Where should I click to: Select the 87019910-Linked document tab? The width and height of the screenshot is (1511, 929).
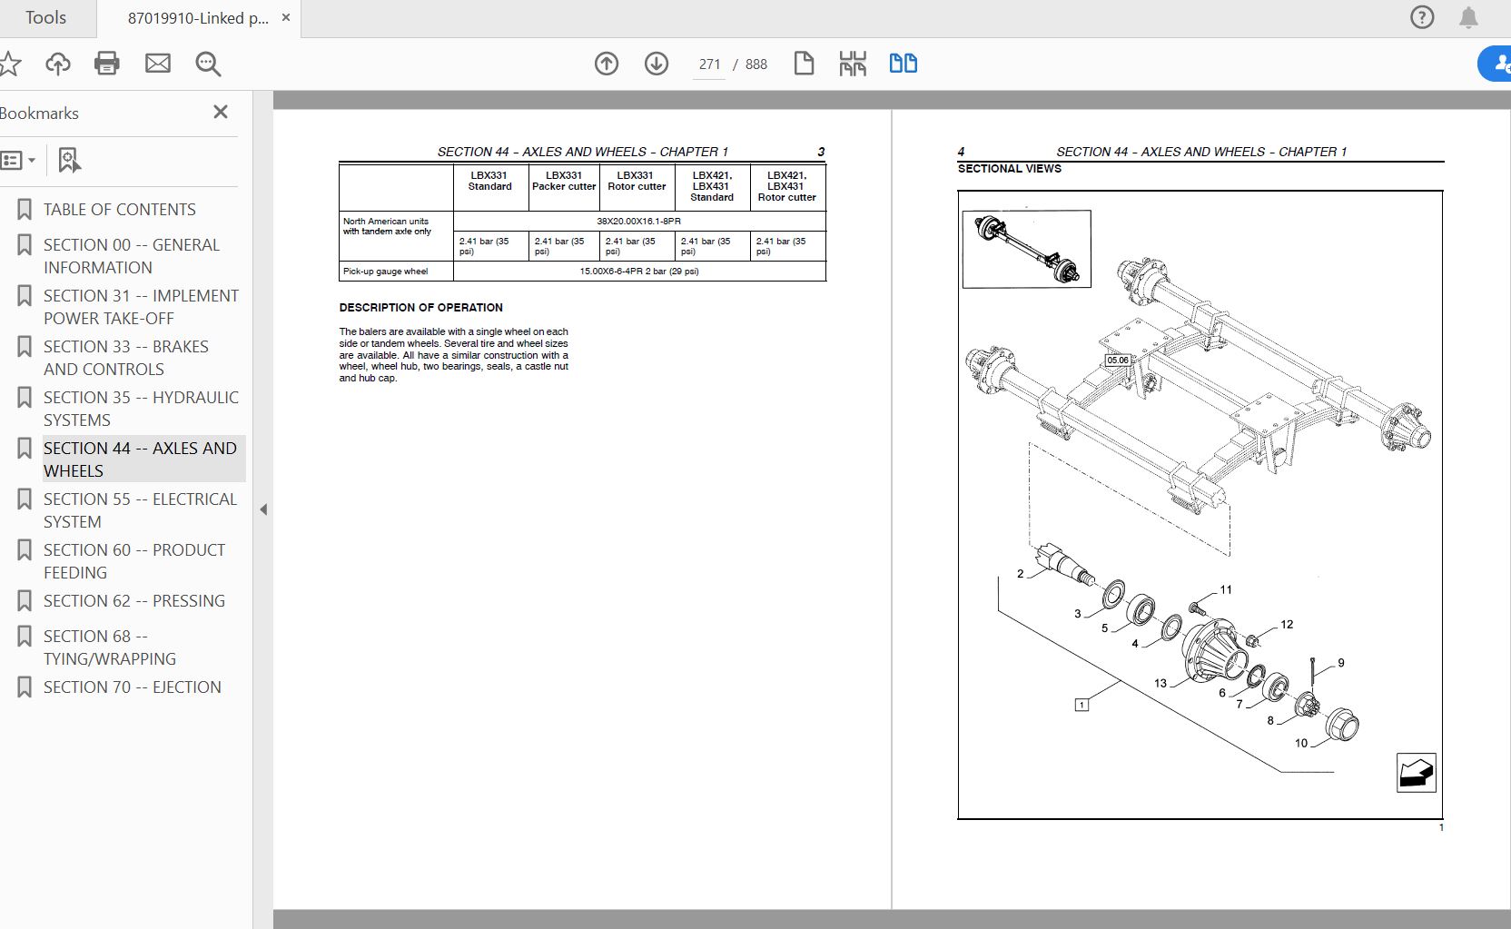pos(191,17)
